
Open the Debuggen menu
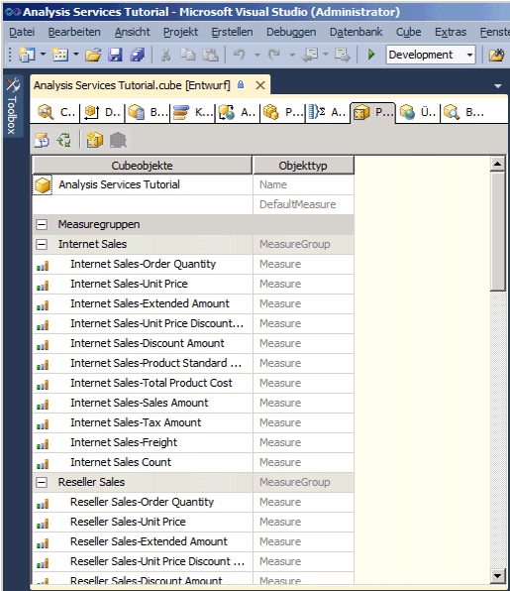(x=291, y=32)
